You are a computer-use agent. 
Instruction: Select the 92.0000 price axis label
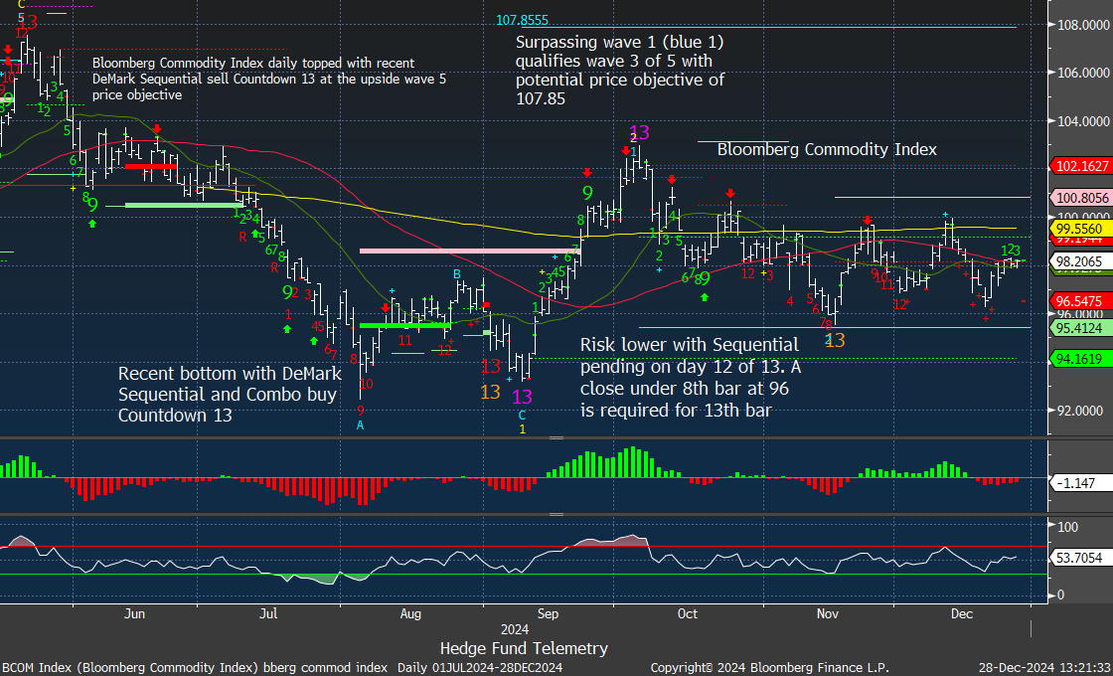[1081, 411]
